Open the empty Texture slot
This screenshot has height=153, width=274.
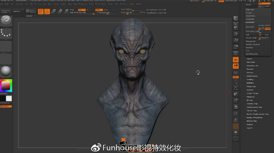[6, 59]
